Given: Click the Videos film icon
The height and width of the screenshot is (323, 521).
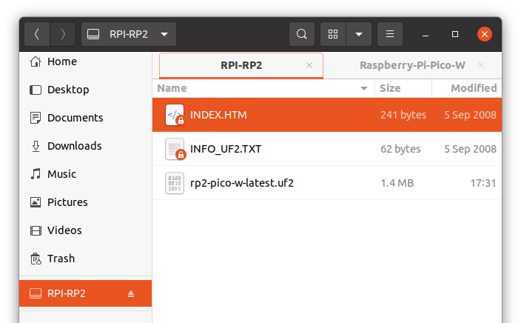Looking at the screenshot, I should (x=36, y=230).
